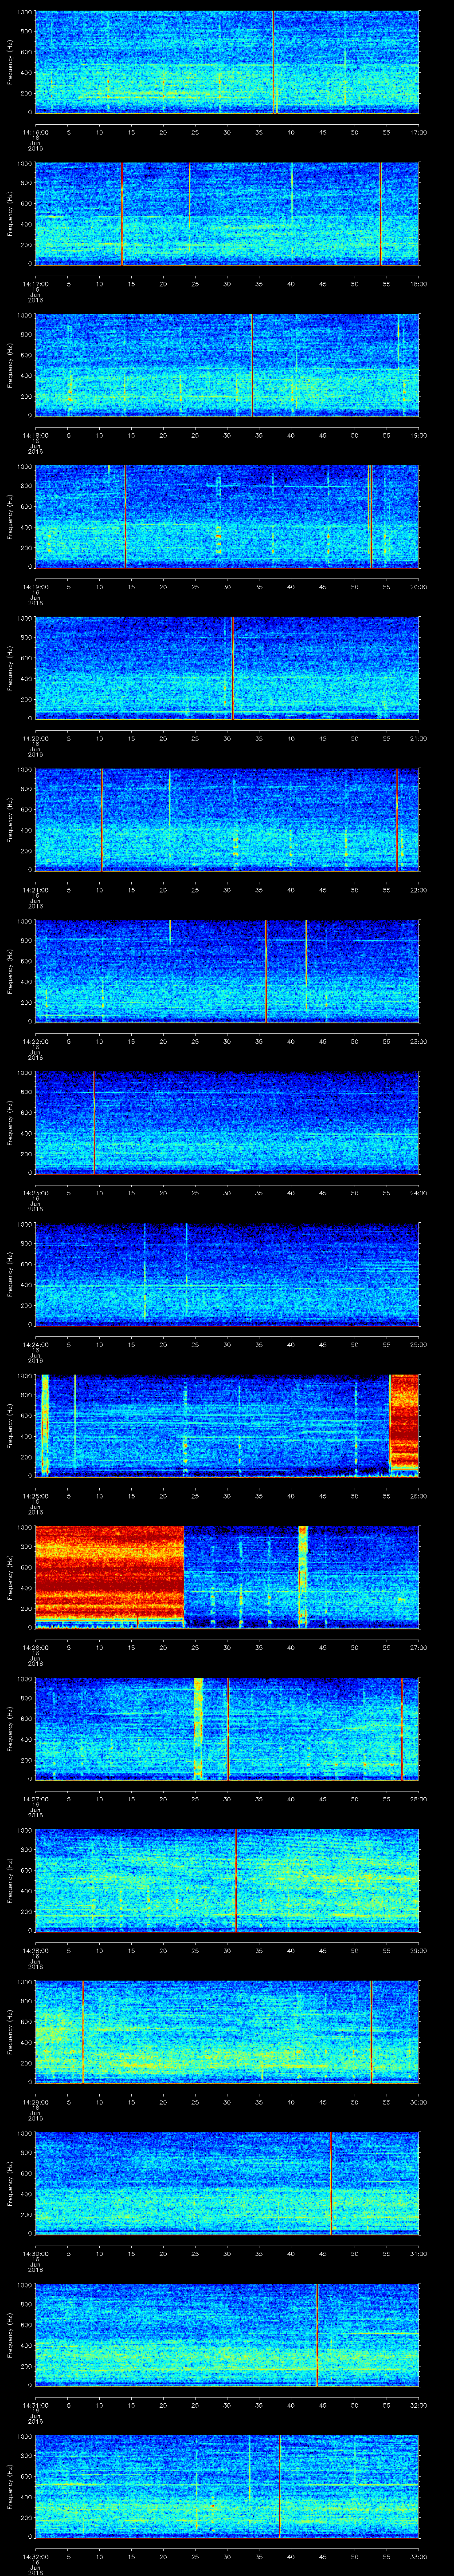This screenshot has width=454, height=2576.
Task: Click the '17:00' end time label
Action: point(418,132)
